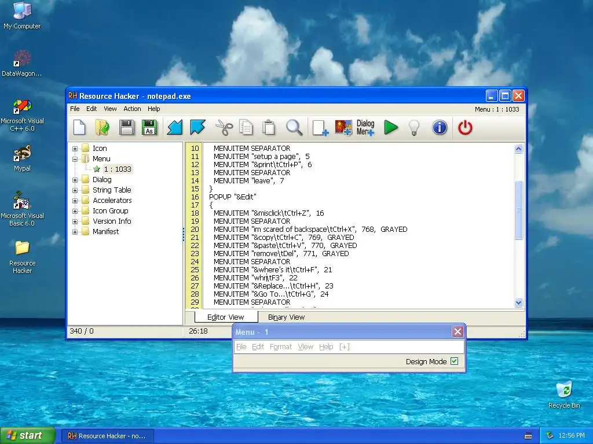Viewport: 593px width, 444px height.
Task: Collapse the Menu tree node
Action: [x=75, y=159]
